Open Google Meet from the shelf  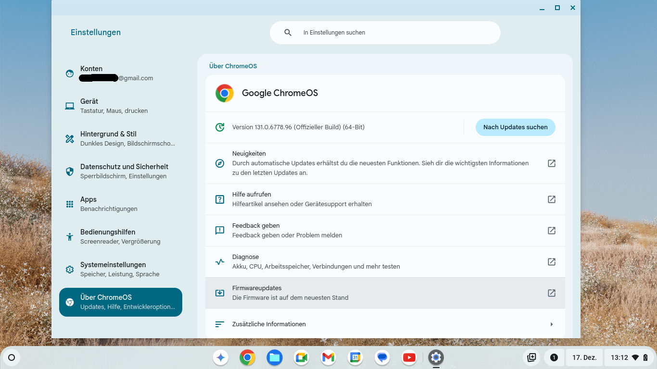[302, 357]
